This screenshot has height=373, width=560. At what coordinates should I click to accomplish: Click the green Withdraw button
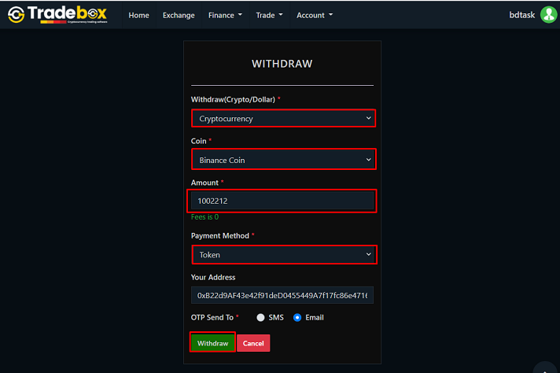coord(212,343)
